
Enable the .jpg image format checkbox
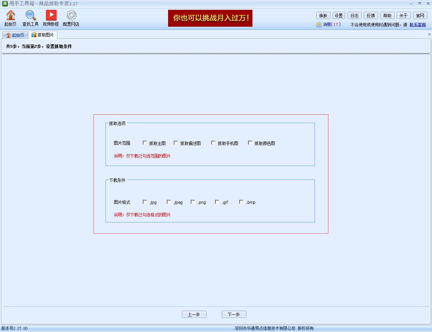coord(144,202)
